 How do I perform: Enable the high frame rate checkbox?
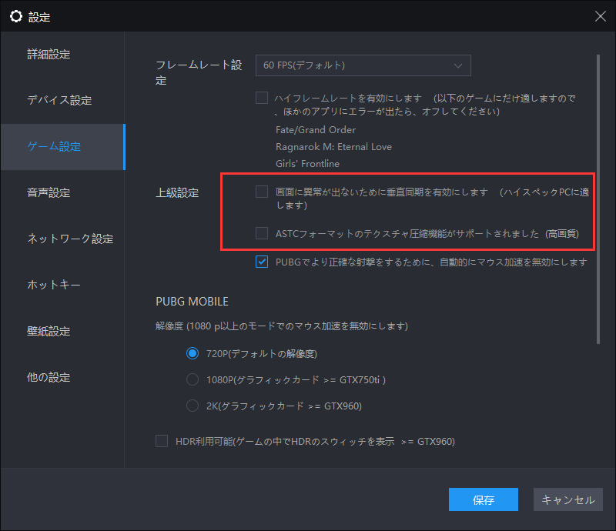point(262,97)
